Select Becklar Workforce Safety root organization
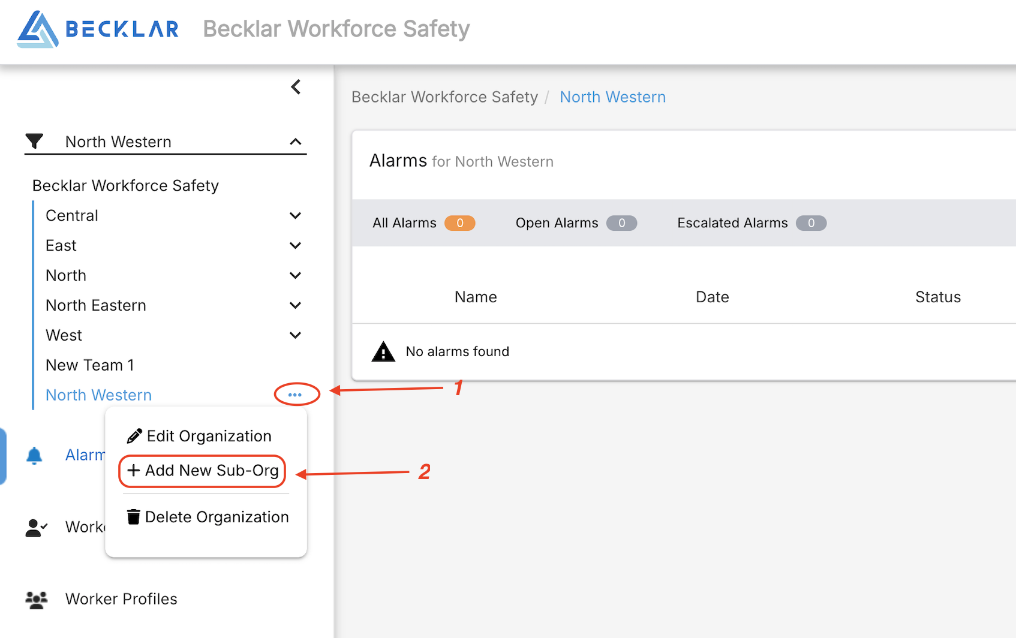 (x=125, y=185)
